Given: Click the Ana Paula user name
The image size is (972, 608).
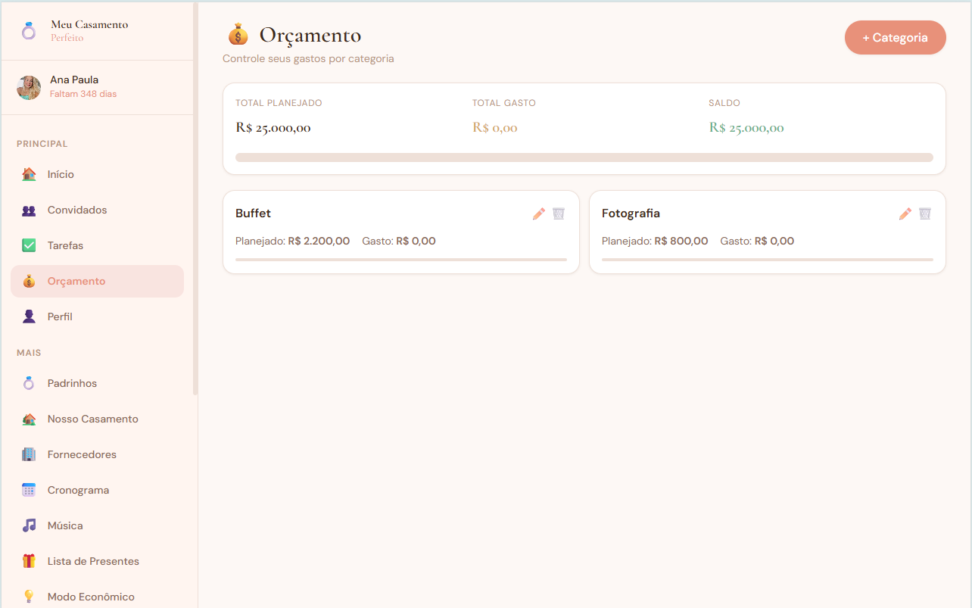Looking at the screenshot, I should pos(74,80).
